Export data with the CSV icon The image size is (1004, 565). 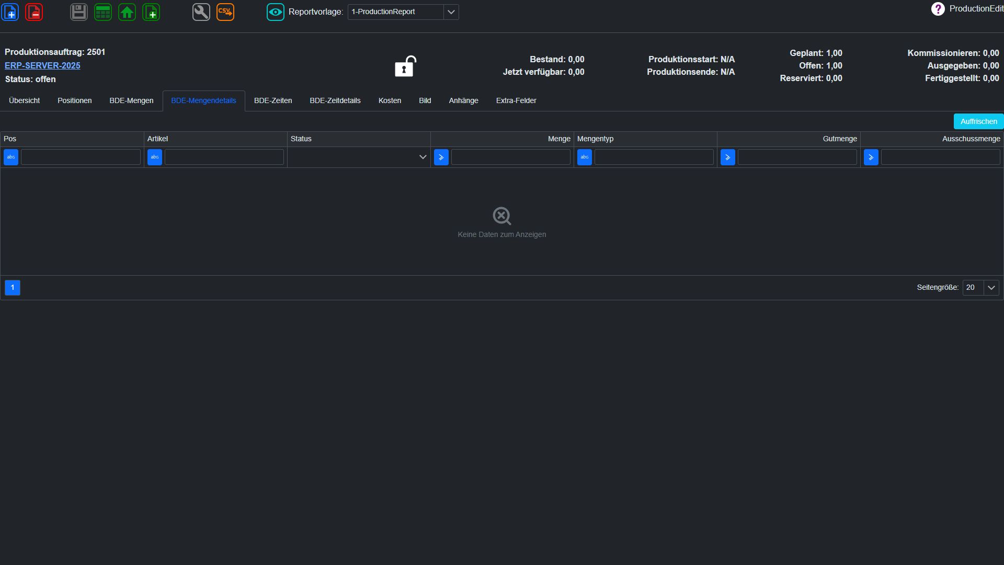[225, 12]
